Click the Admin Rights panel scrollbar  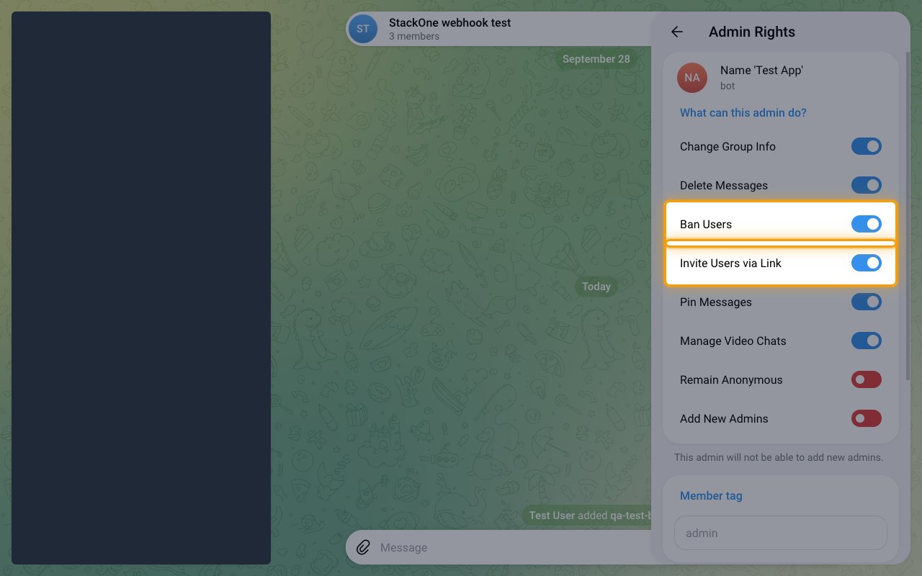908,216
